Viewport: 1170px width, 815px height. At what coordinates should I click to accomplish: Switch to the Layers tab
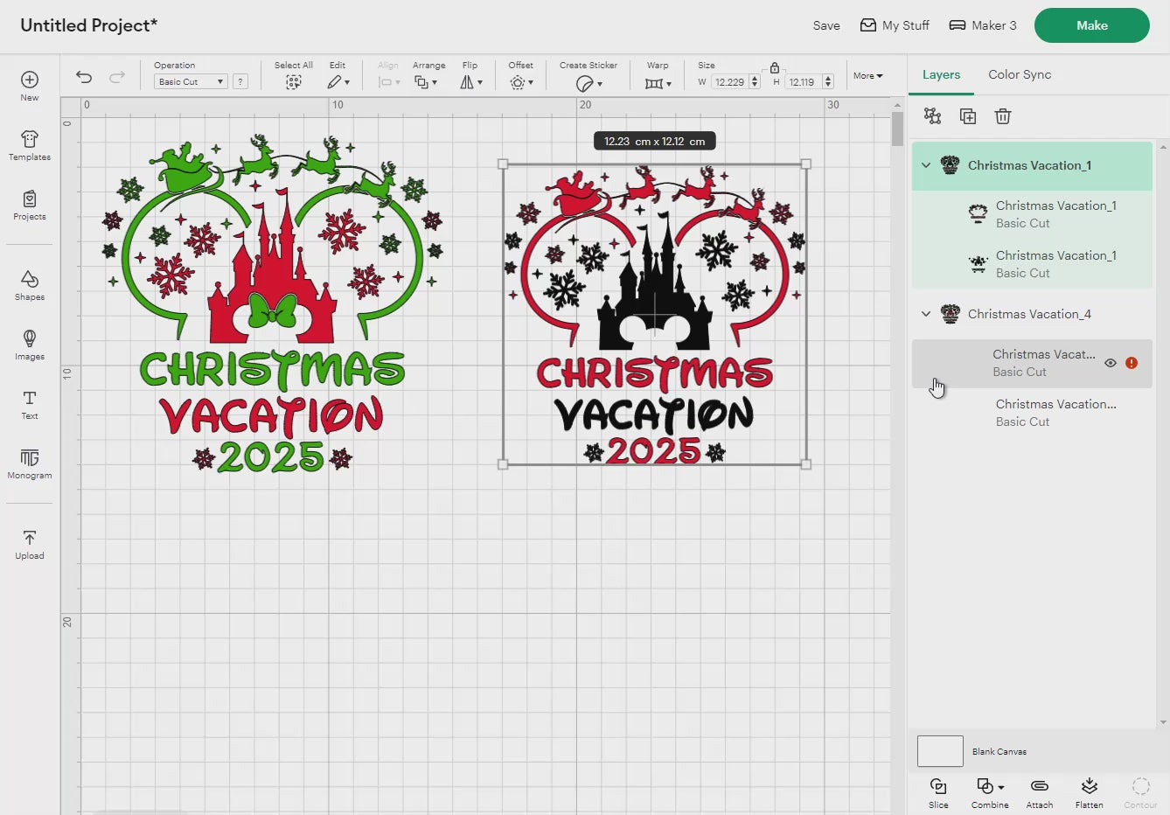(941, 74)
